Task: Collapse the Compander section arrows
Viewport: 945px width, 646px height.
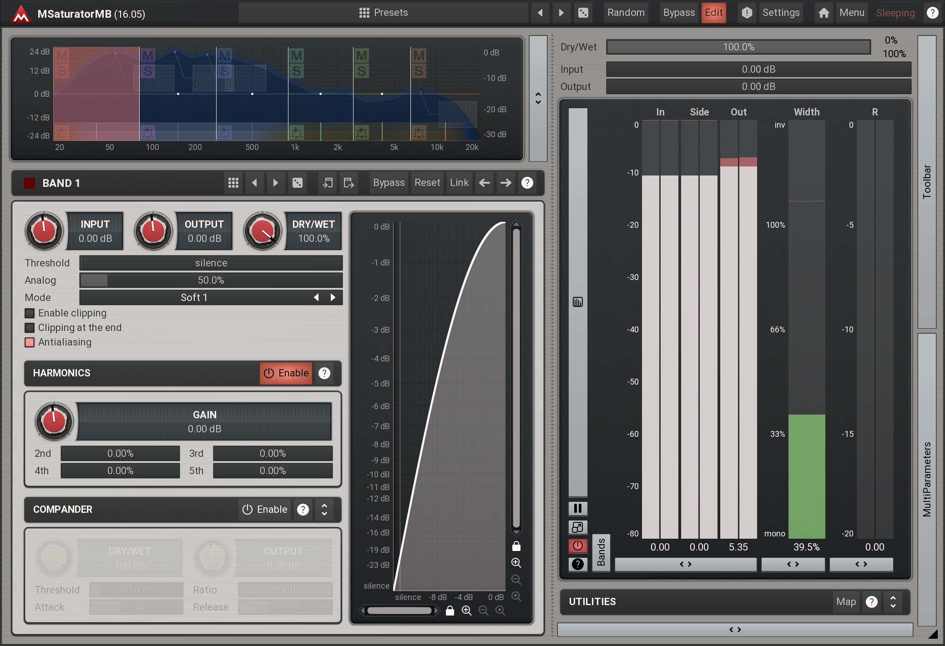Action: click(324, 510)
